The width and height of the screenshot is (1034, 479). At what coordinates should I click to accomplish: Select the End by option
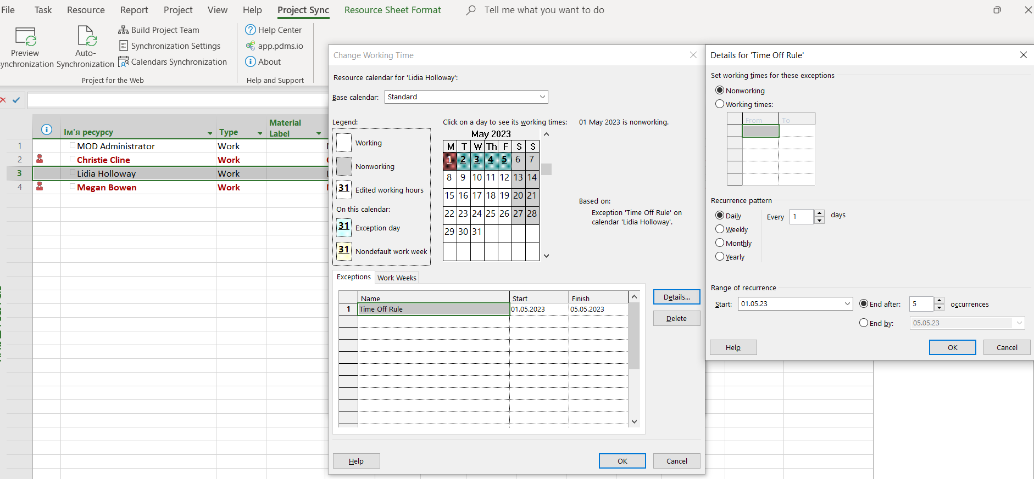[864, 323]
